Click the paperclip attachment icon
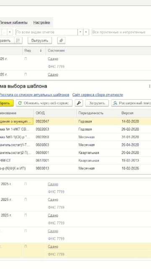The height and width of the screenshot is (269, 151). [61, 41]
